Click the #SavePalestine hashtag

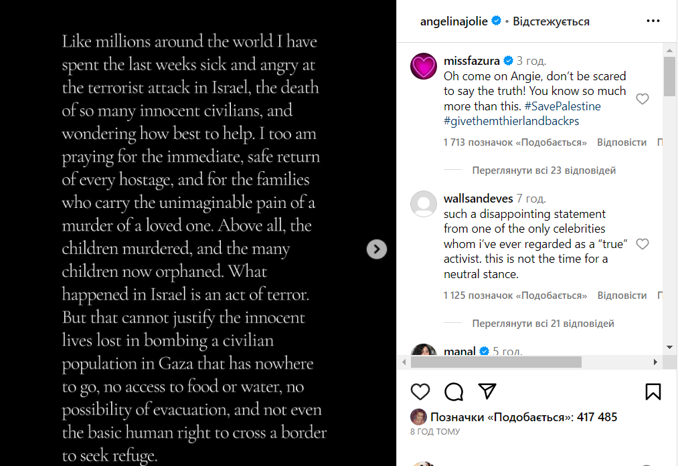562,106
